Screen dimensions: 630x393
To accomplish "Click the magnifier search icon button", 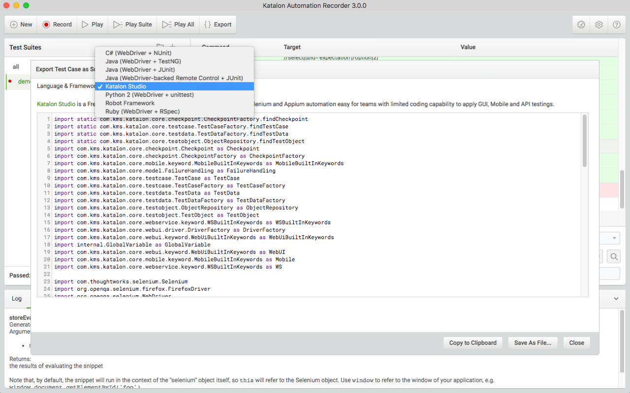I will 614,256.
